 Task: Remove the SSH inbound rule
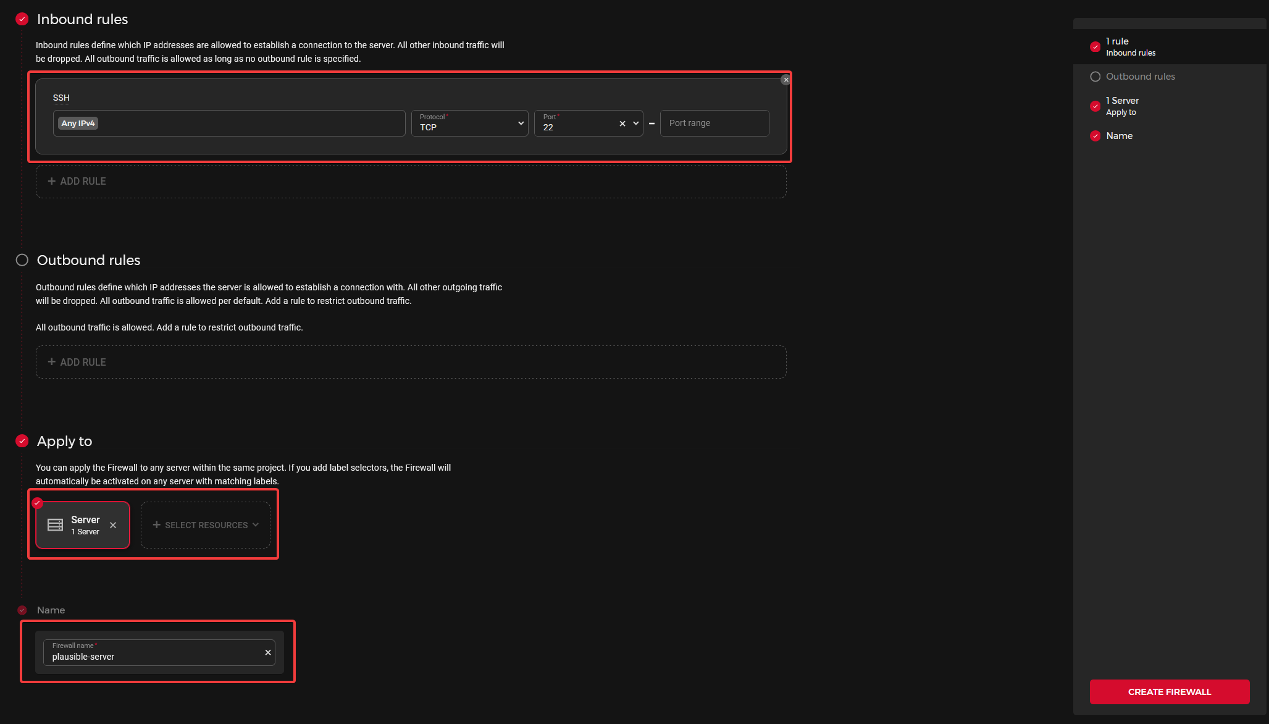pyautogui.click(x=785, y=80)
